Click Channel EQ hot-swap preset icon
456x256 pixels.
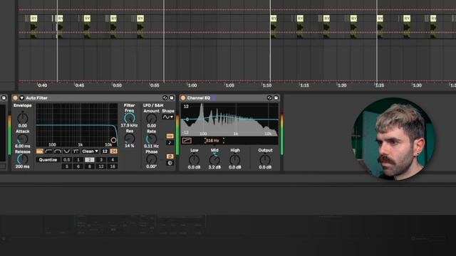pos(269,98)
